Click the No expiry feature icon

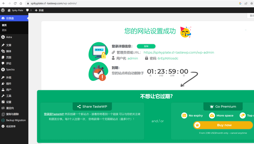pos(184,115)
